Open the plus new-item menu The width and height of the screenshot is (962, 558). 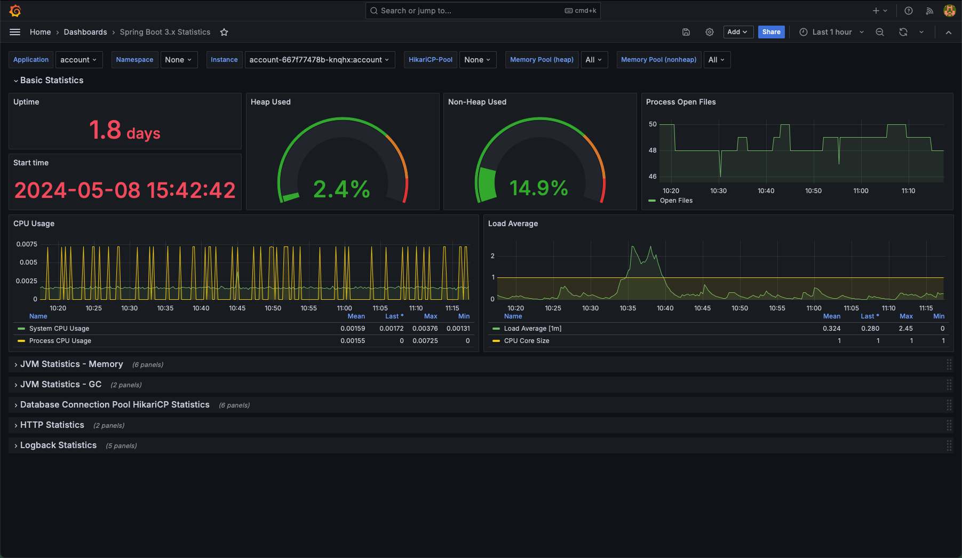[880, 11]
